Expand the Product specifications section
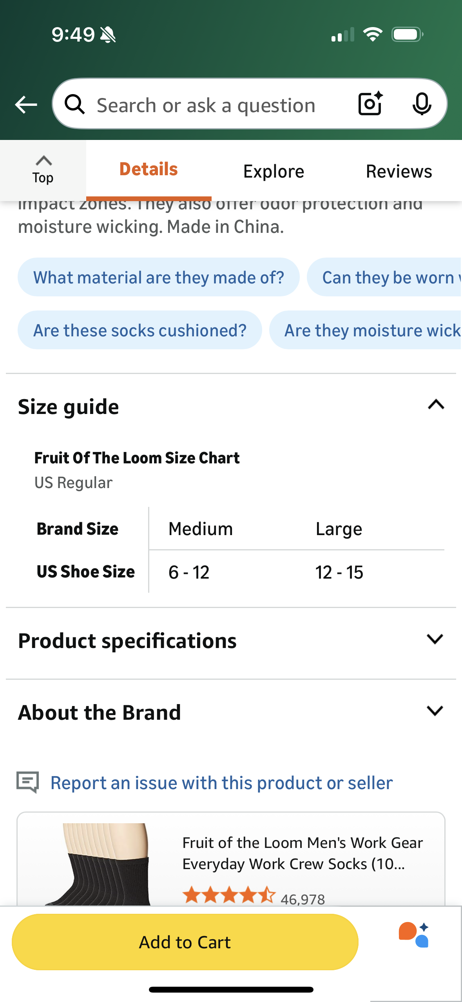The width and height of the screenshot is (462, 1002). coord(435,639)
